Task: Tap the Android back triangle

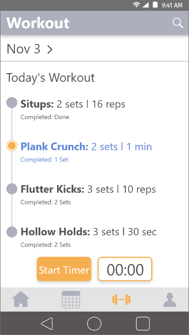Action: click(47, 323)
